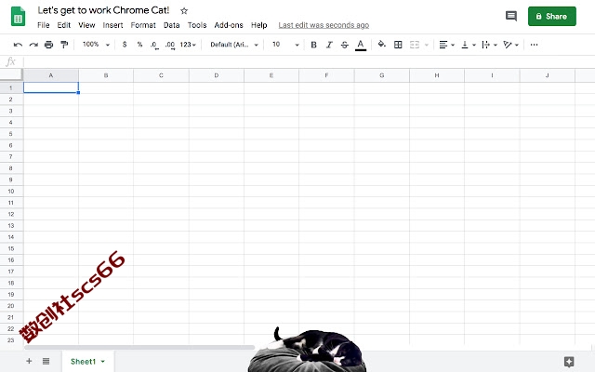Viewport: 595px width, 372px height.
Task: Click the Undo arrow icon
Action: click(18, 45)
